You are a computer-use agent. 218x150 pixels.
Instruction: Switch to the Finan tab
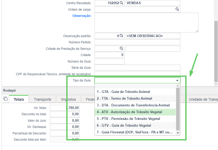(88, 99)
